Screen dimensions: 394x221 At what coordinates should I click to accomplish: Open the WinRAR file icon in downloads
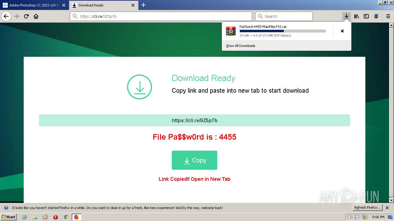[x=231, y=31]
